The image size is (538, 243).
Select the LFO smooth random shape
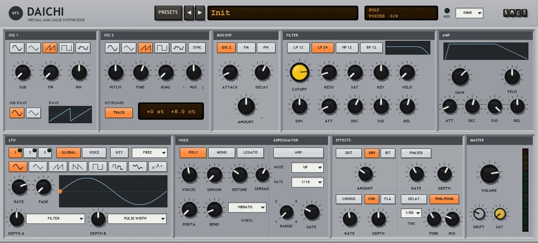tap(138, 167)
